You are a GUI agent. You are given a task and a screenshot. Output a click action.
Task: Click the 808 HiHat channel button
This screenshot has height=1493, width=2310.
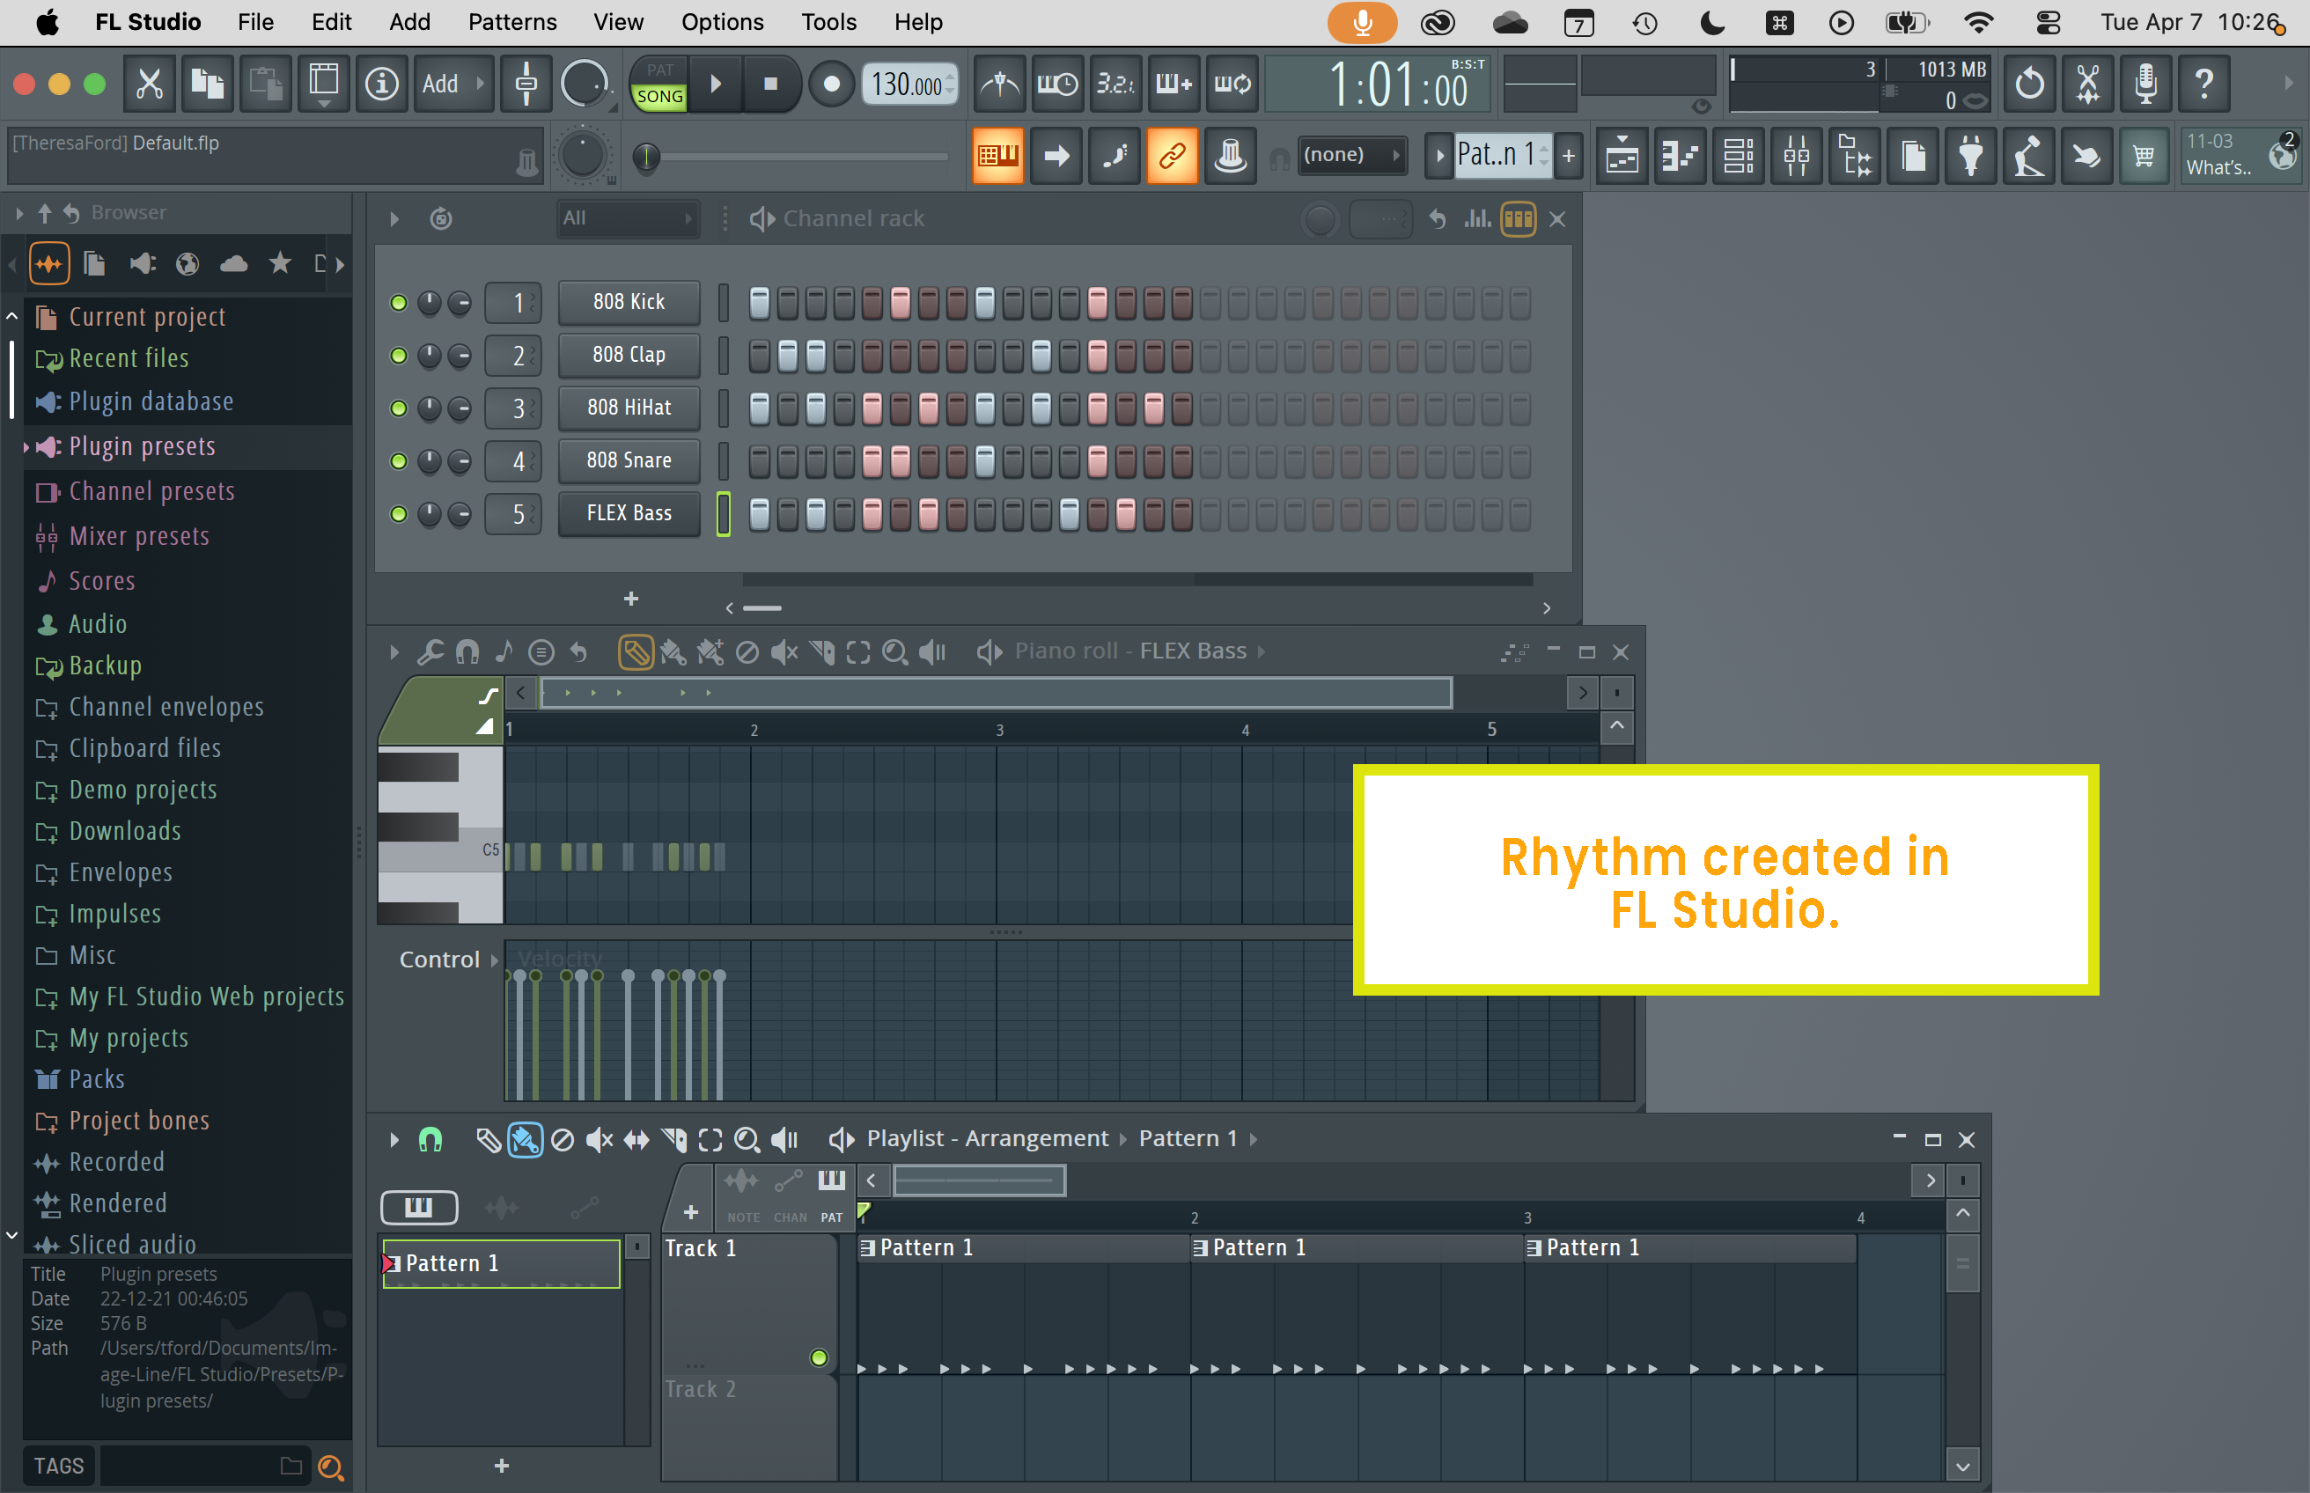coord(629,408)
